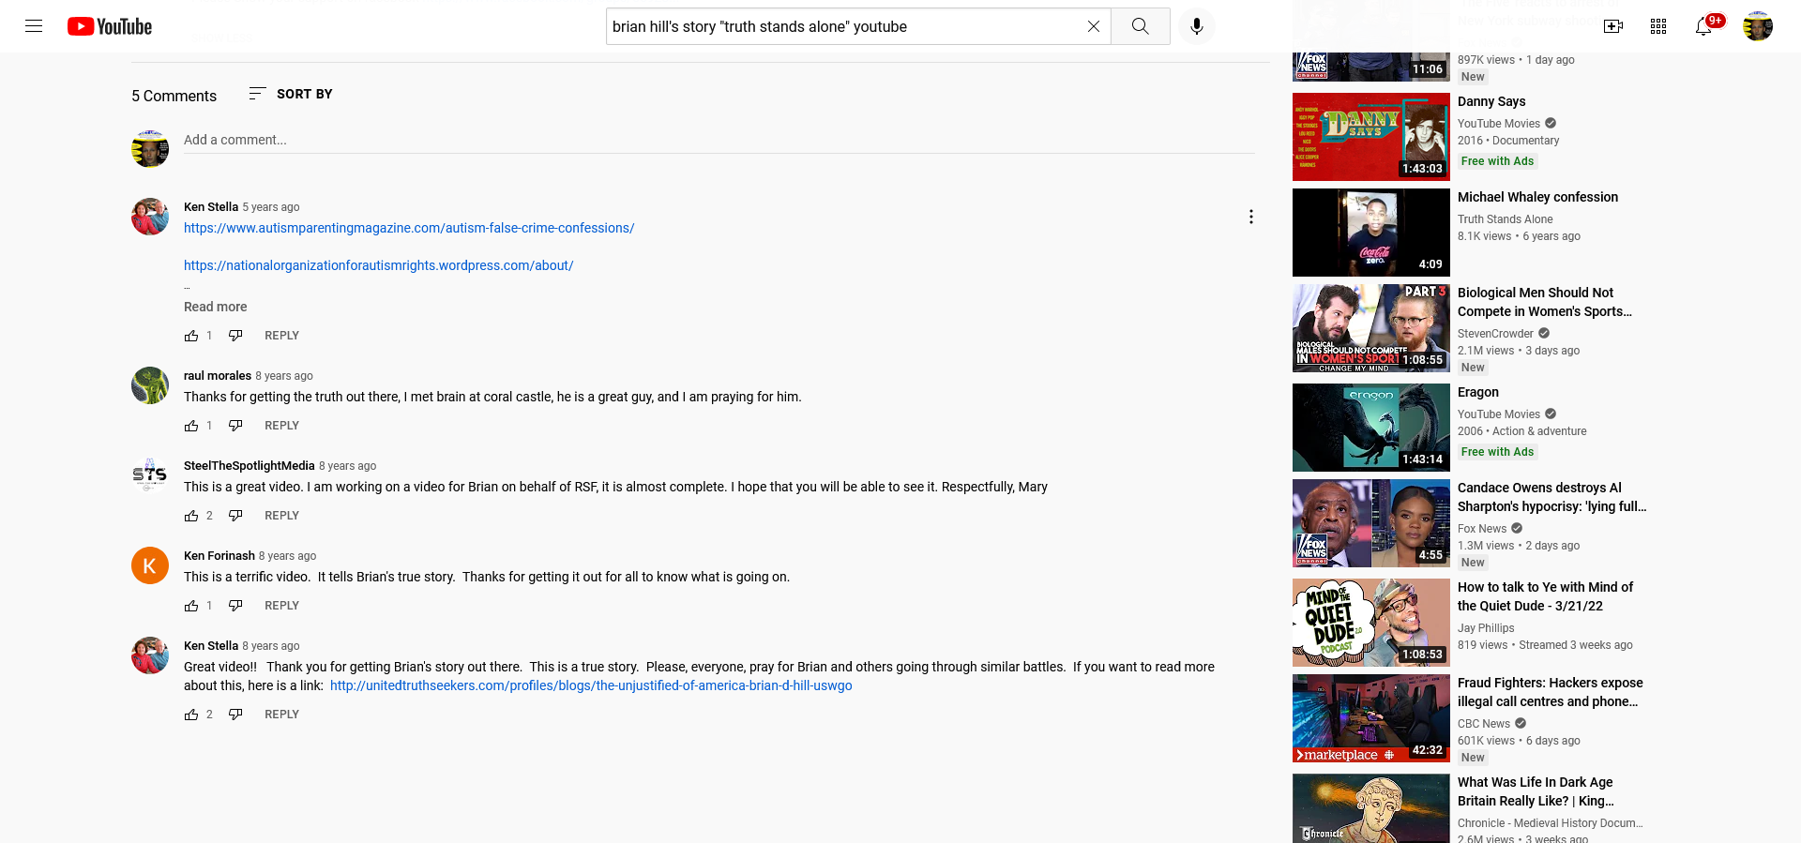Open Fox News channel under Candace Owens video
Viewport: 1801px width, 843px height.
(x=1482, y=529)
